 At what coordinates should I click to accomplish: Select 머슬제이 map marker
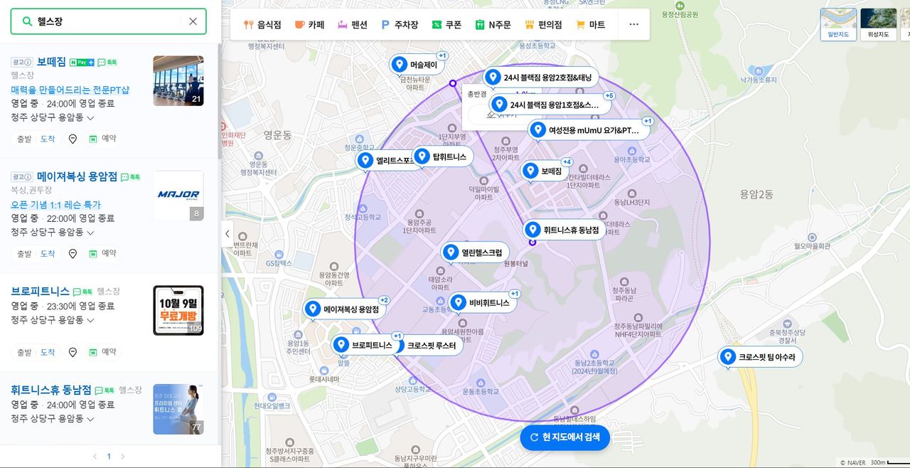tap(418, 65)
